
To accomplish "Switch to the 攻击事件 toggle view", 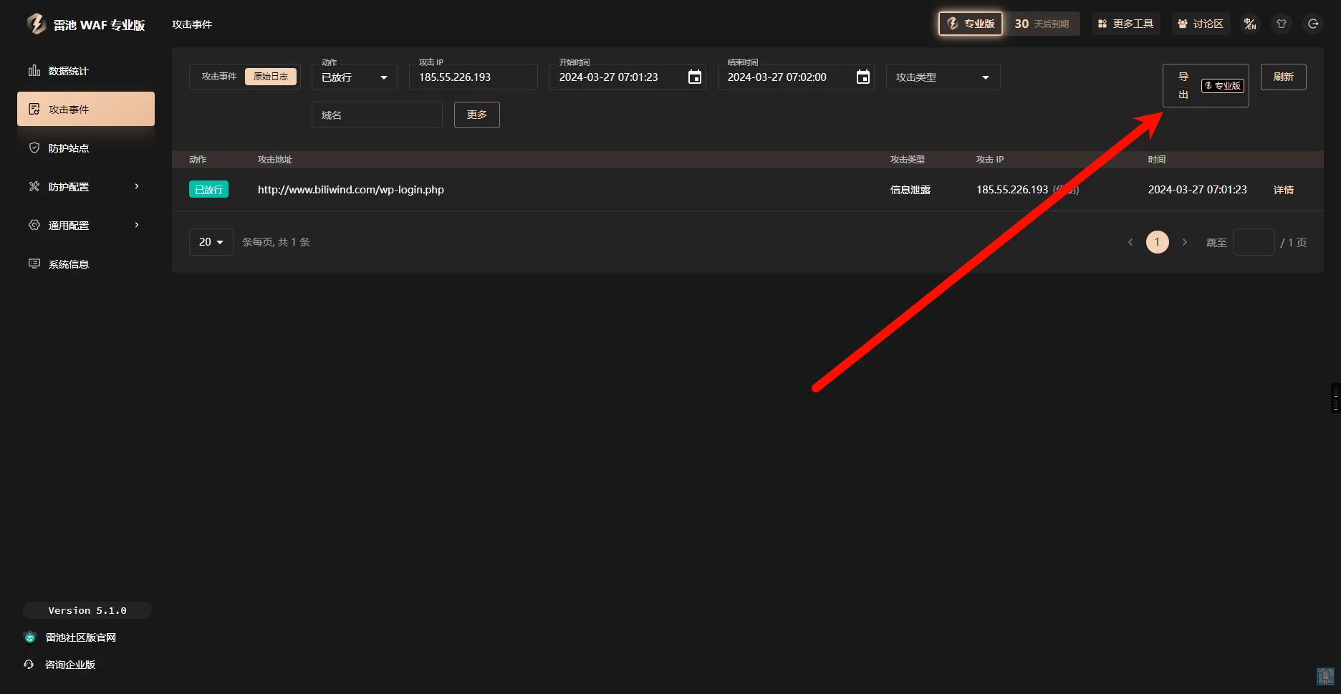I will coord(218,77).
